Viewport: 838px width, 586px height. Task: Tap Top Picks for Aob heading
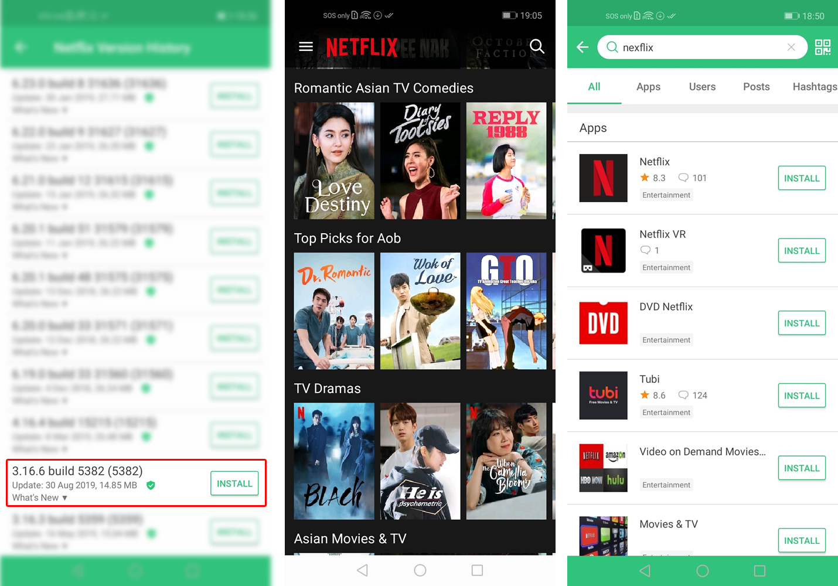click(348, 239)
